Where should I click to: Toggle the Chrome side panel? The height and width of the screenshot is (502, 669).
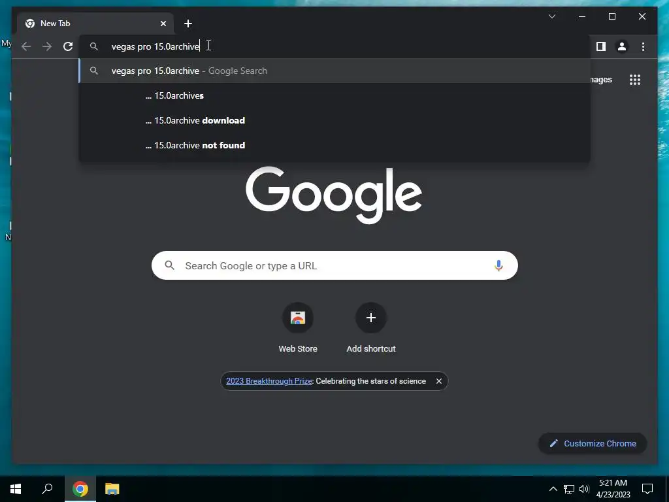[601, 46]
